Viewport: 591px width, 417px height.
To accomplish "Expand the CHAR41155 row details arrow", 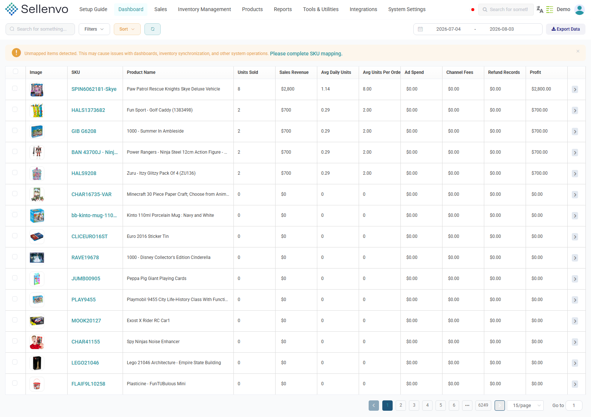I will (575, 342).
